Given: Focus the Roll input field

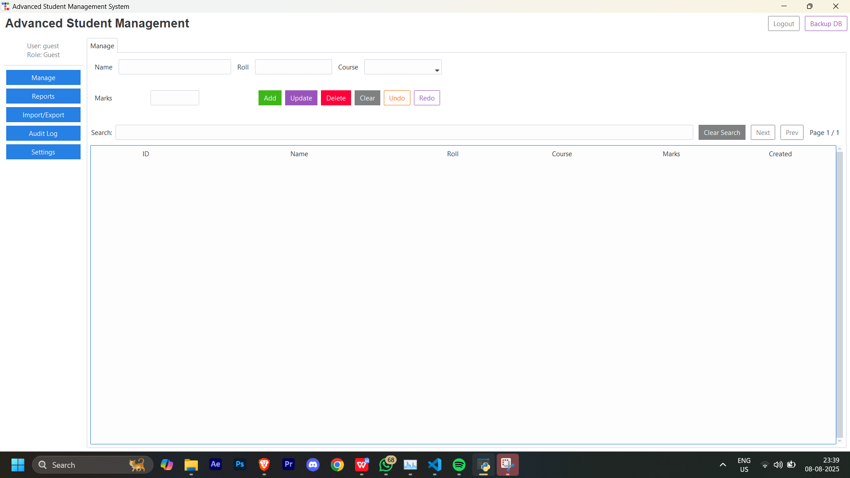Looking at the screenshot, I should [x=294, y=67].
